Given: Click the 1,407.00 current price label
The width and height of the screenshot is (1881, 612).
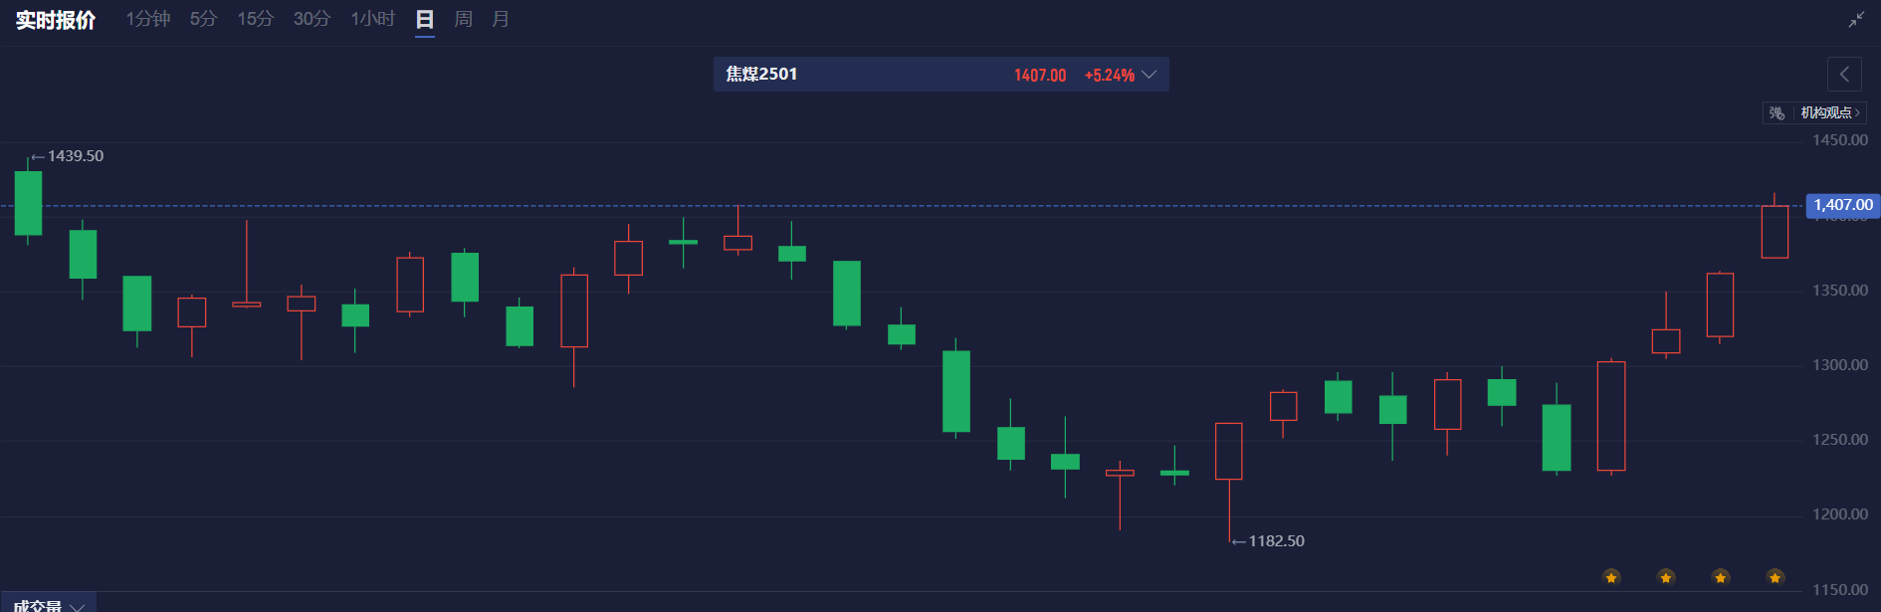Looking at the screenshot, I should click(x=1842, y=205).
